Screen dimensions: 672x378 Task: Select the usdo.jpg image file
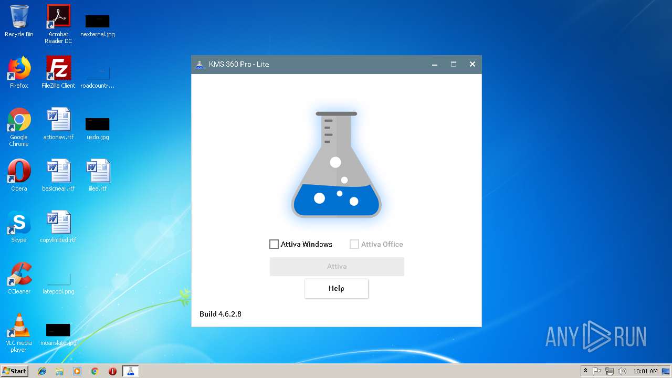pos(97,128)
